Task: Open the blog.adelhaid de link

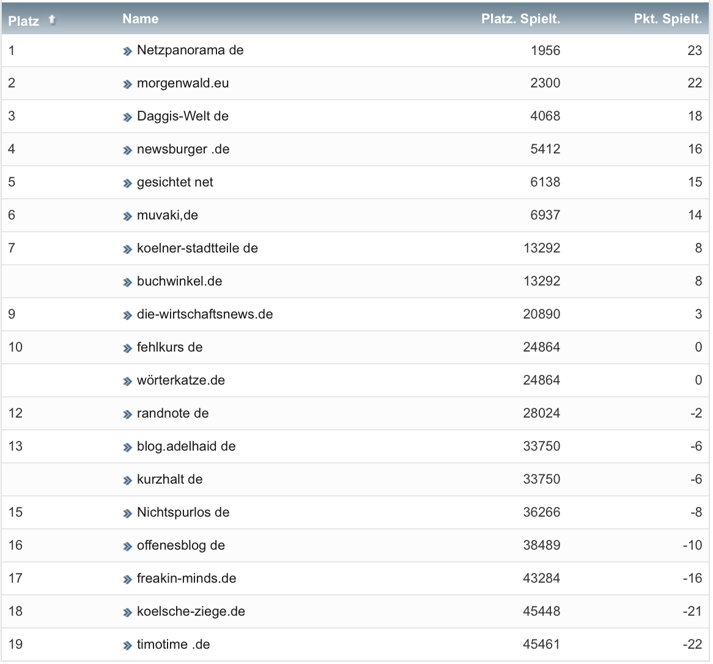Action: [186, 446]
